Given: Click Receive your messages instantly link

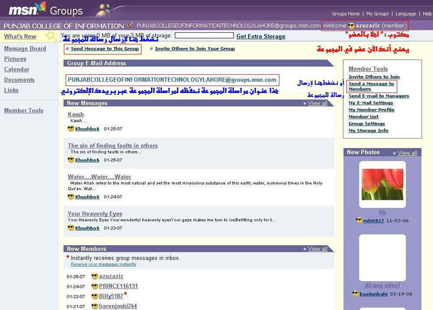Looking at the screenshot, I should coord(103,264).
